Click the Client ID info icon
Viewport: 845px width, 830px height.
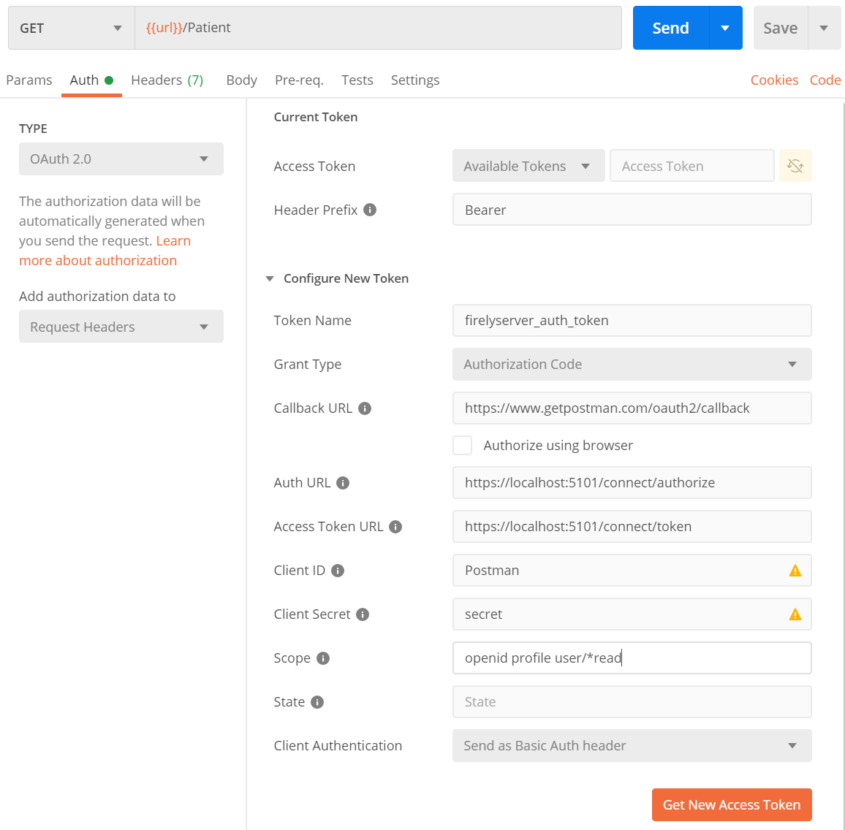point(338,571)
